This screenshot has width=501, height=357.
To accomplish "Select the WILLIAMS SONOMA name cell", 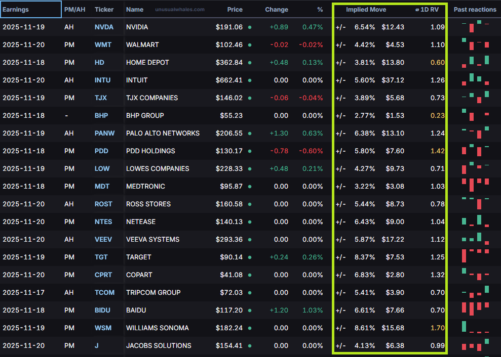I will 158,328.
